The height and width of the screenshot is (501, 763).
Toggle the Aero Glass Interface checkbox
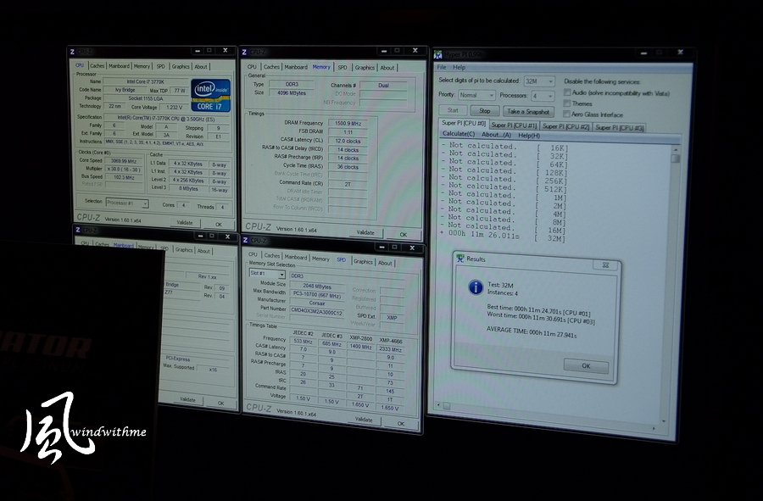point(566,114)
